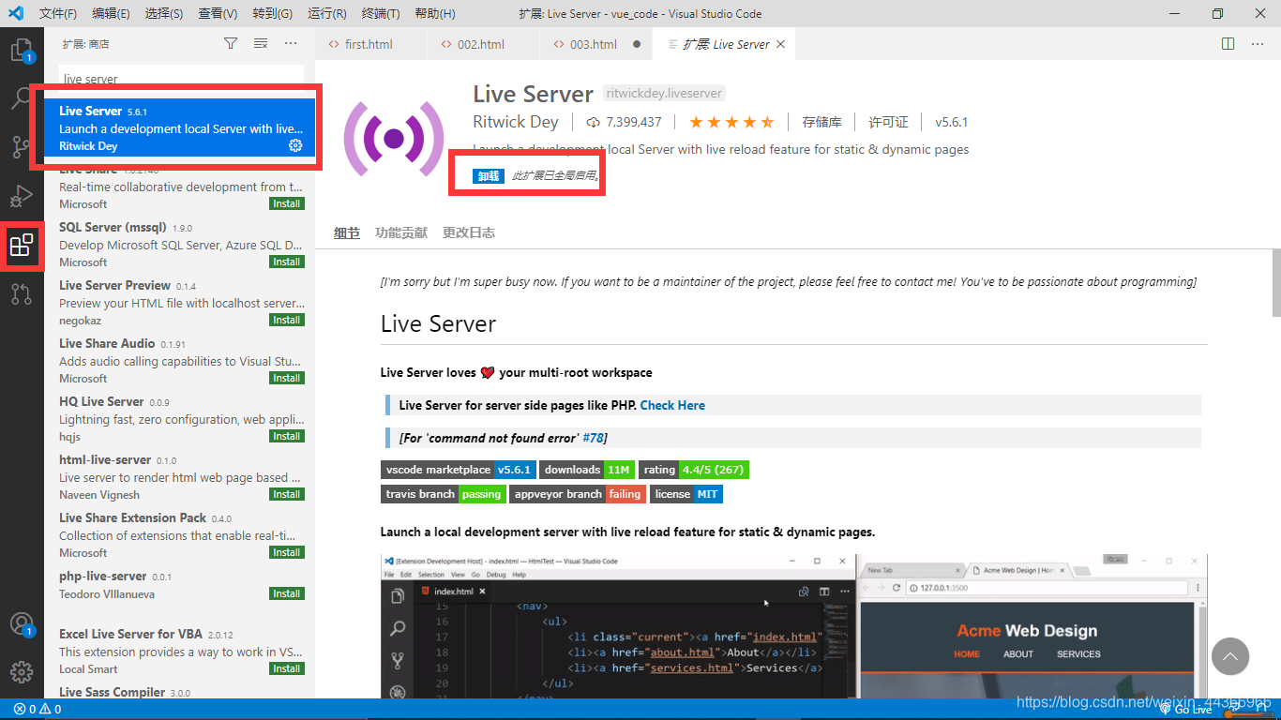This screenshot has width=1281, height=720.
Task: Select the 更改日志 changelog tab
Action: point(469,232)
